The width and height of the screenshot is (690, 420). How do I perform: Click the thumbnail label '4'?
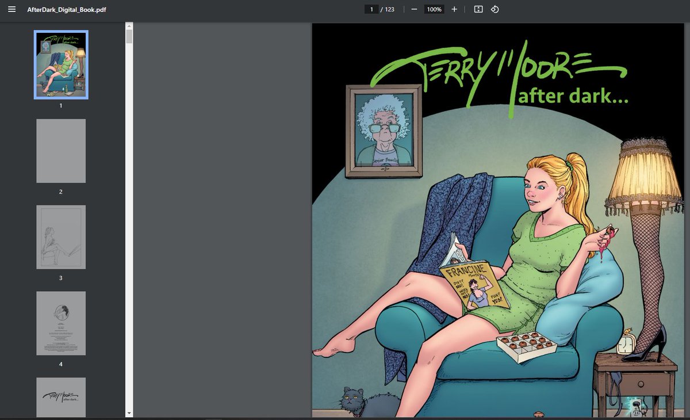[61, 365]
